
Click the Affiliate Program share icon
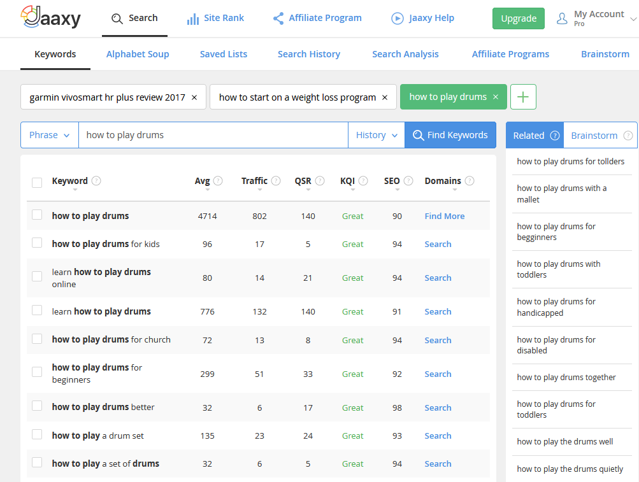coord(278,18)
